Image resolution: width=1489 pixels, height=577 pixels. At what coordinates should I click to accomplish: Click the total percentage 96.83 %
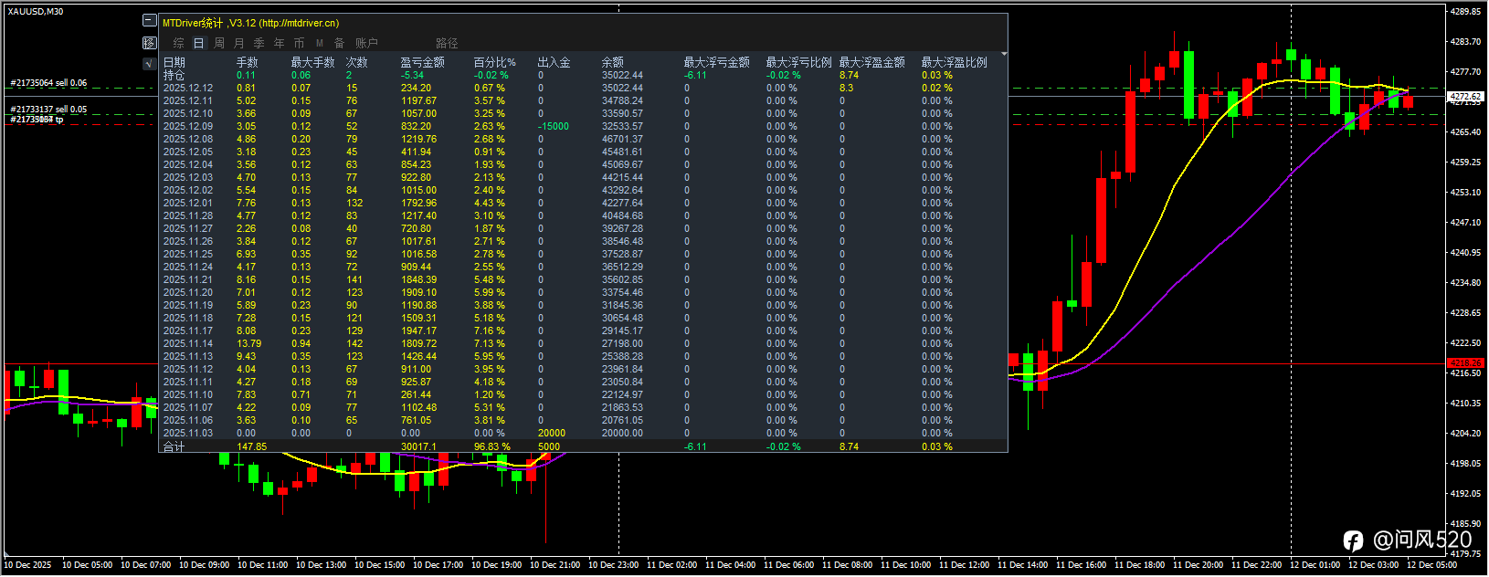point(492,446)
